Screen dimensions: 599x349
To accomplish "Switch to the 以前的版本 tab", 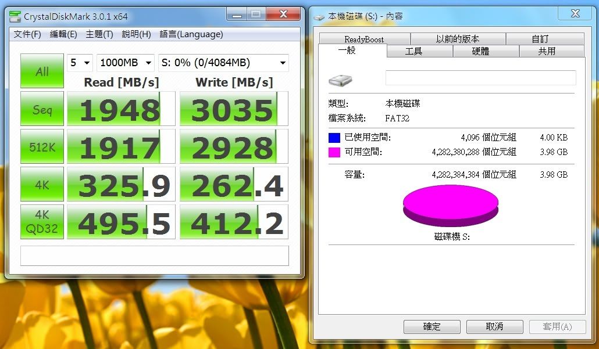I will coord(458,39).
